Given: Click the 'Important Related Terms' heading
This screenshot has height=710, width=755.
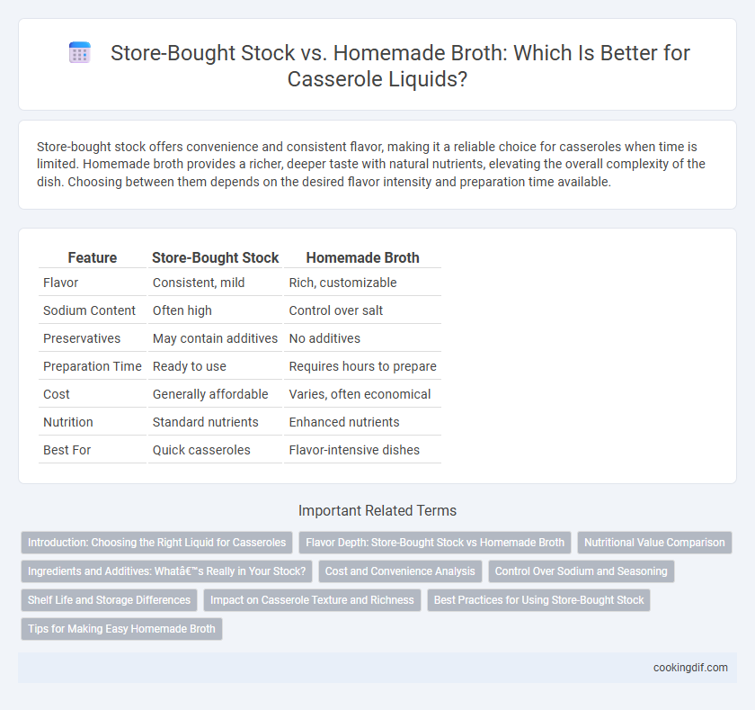Looking at the screenshot, I should [x=377, y=510].
